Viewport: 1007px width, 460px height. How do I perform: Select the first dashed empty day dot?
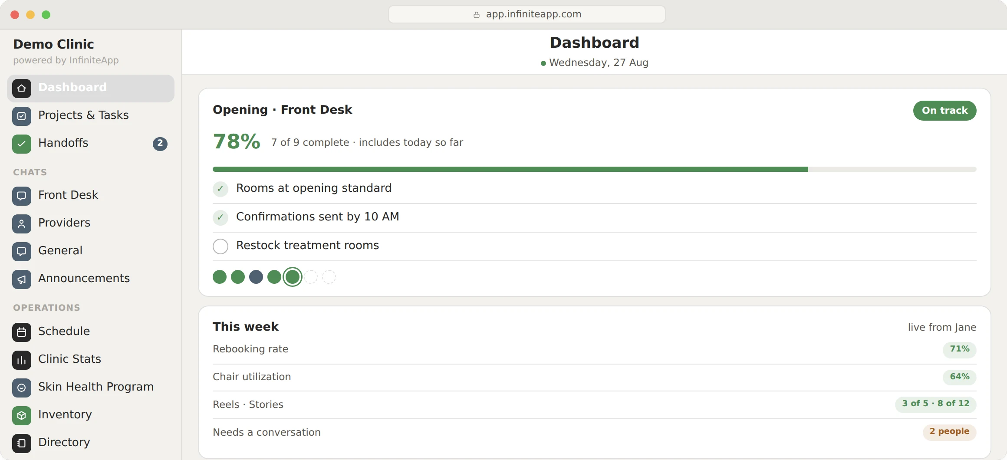(311, 277)
